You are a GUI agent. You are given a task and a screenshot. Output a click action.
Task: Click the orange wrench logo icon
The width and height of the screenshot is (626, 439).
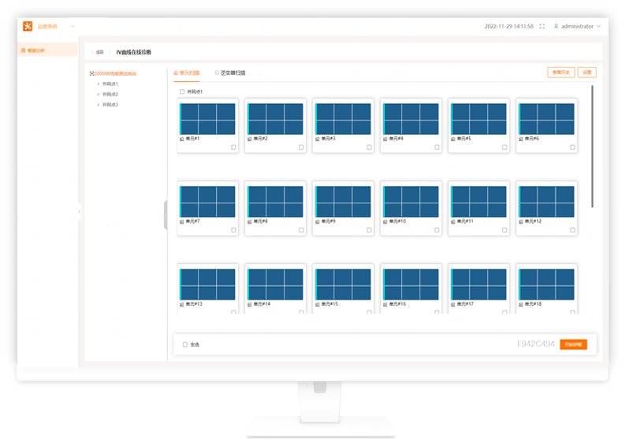[x=28, y=26]
